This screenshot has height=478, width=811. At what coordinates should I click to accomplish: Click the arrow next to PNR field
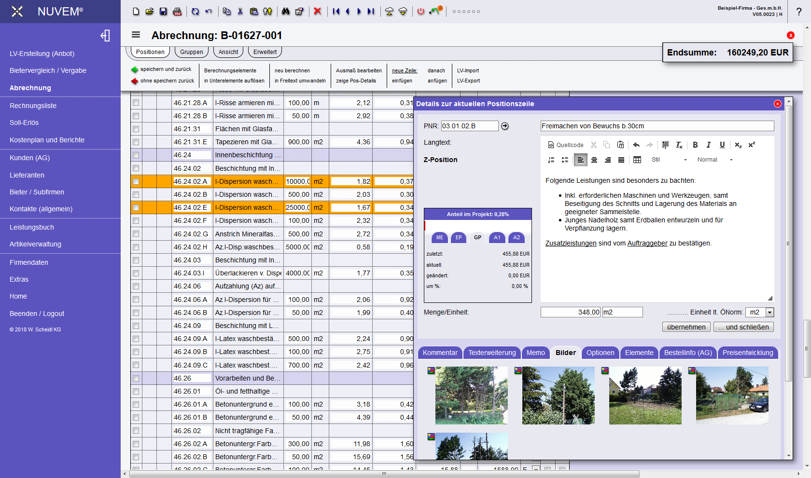point(505,126)
